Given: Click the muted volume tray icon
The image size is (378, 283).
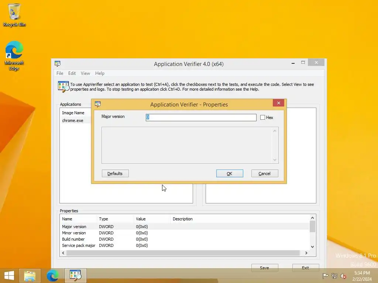Looking at the screenshot, I should pyautogui.click(x=343, y=276).
